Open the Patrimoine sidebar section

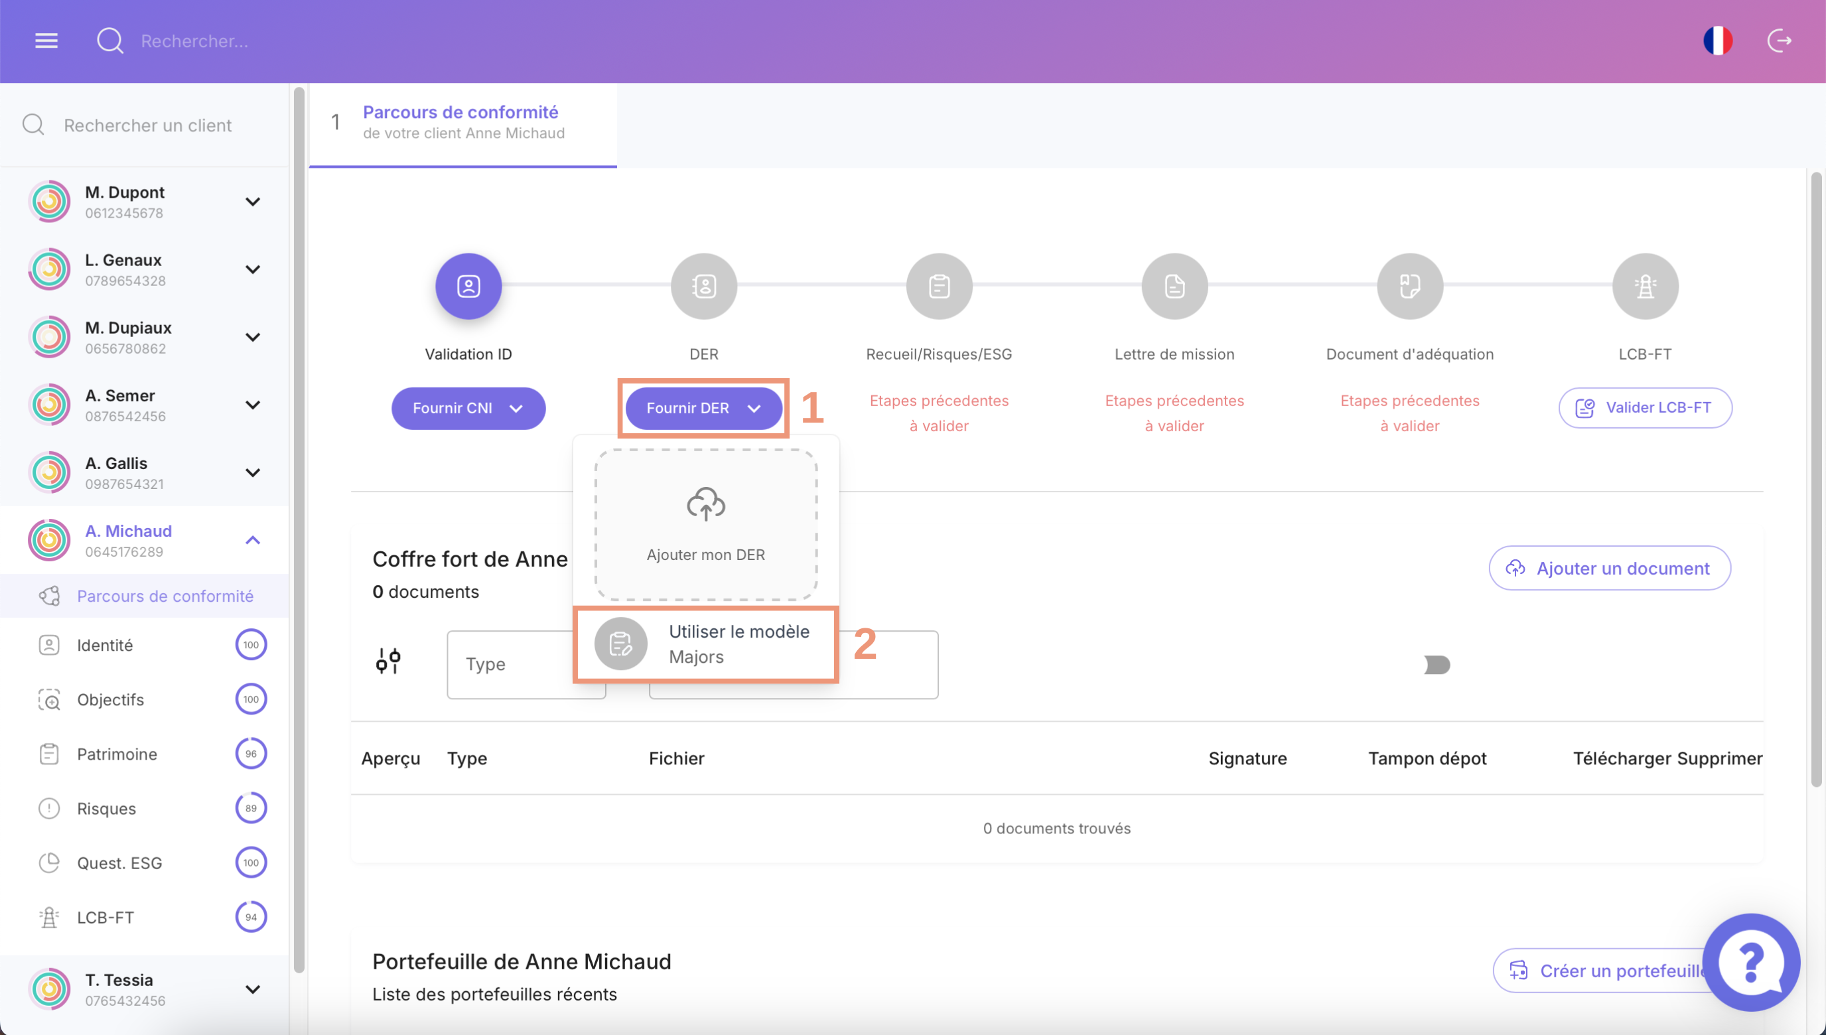pos(117,754)
